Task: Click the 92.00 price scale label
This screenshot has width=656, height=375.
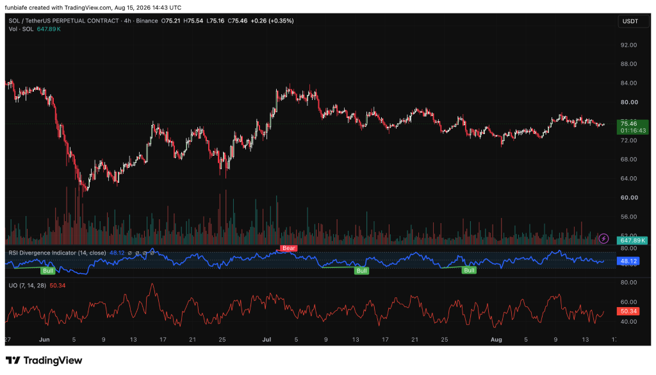Action: [629, 45]
